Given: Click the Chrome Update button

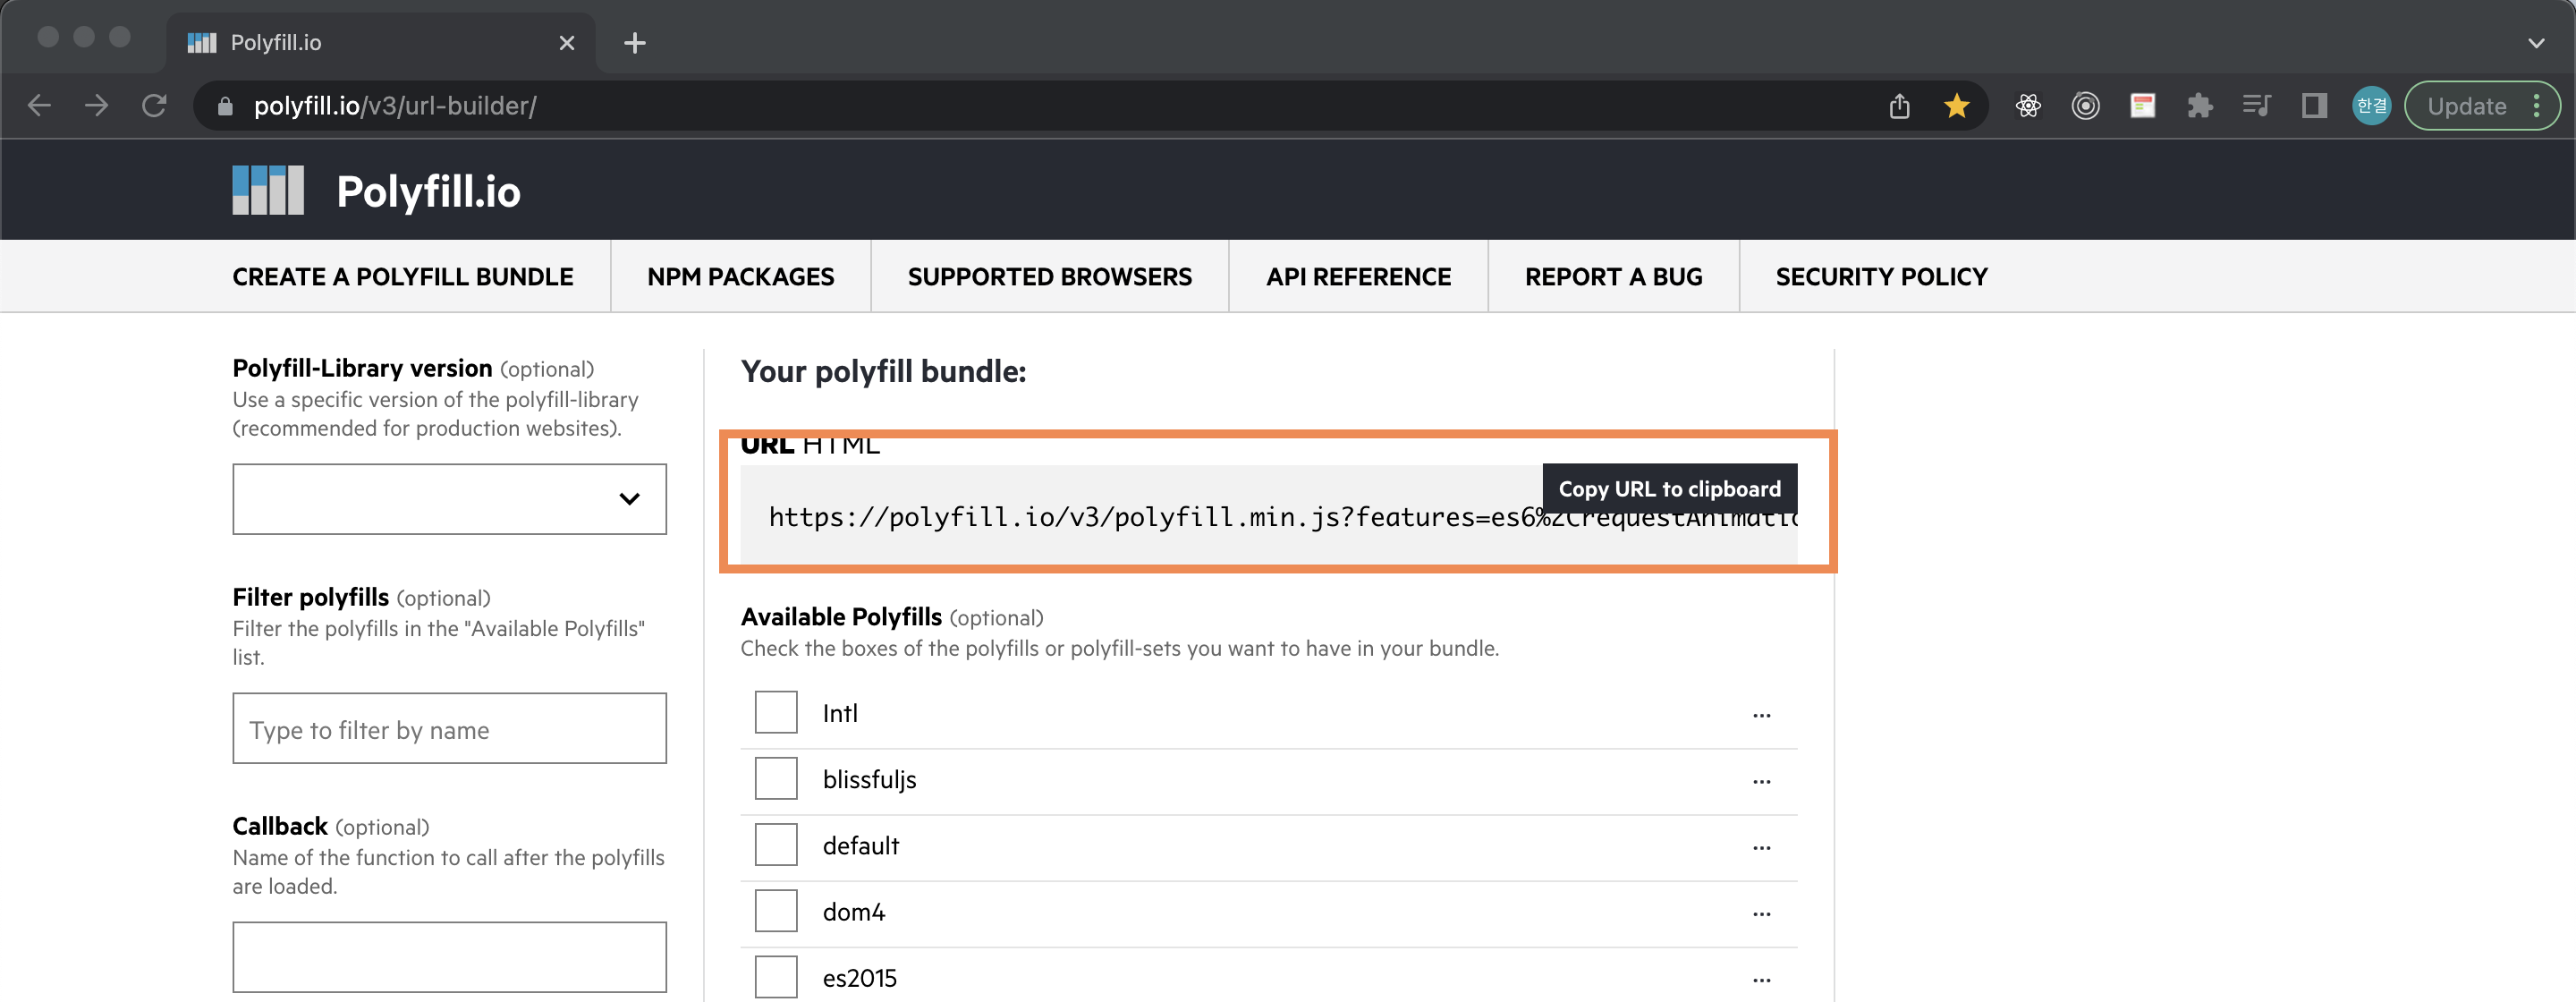Looking at the screenshot, I should (2466, 106).
